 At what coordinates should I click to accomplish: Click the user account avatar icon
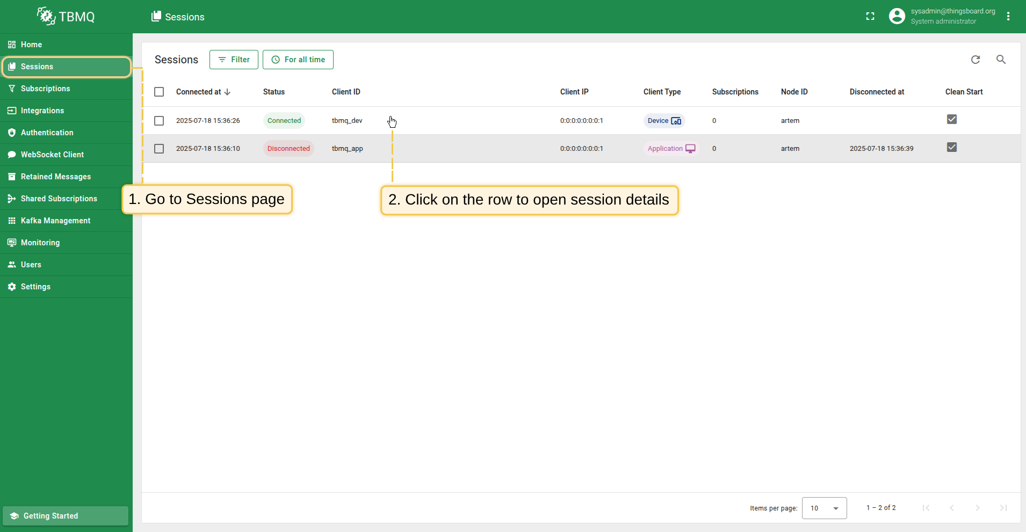[x=897, y=17]
